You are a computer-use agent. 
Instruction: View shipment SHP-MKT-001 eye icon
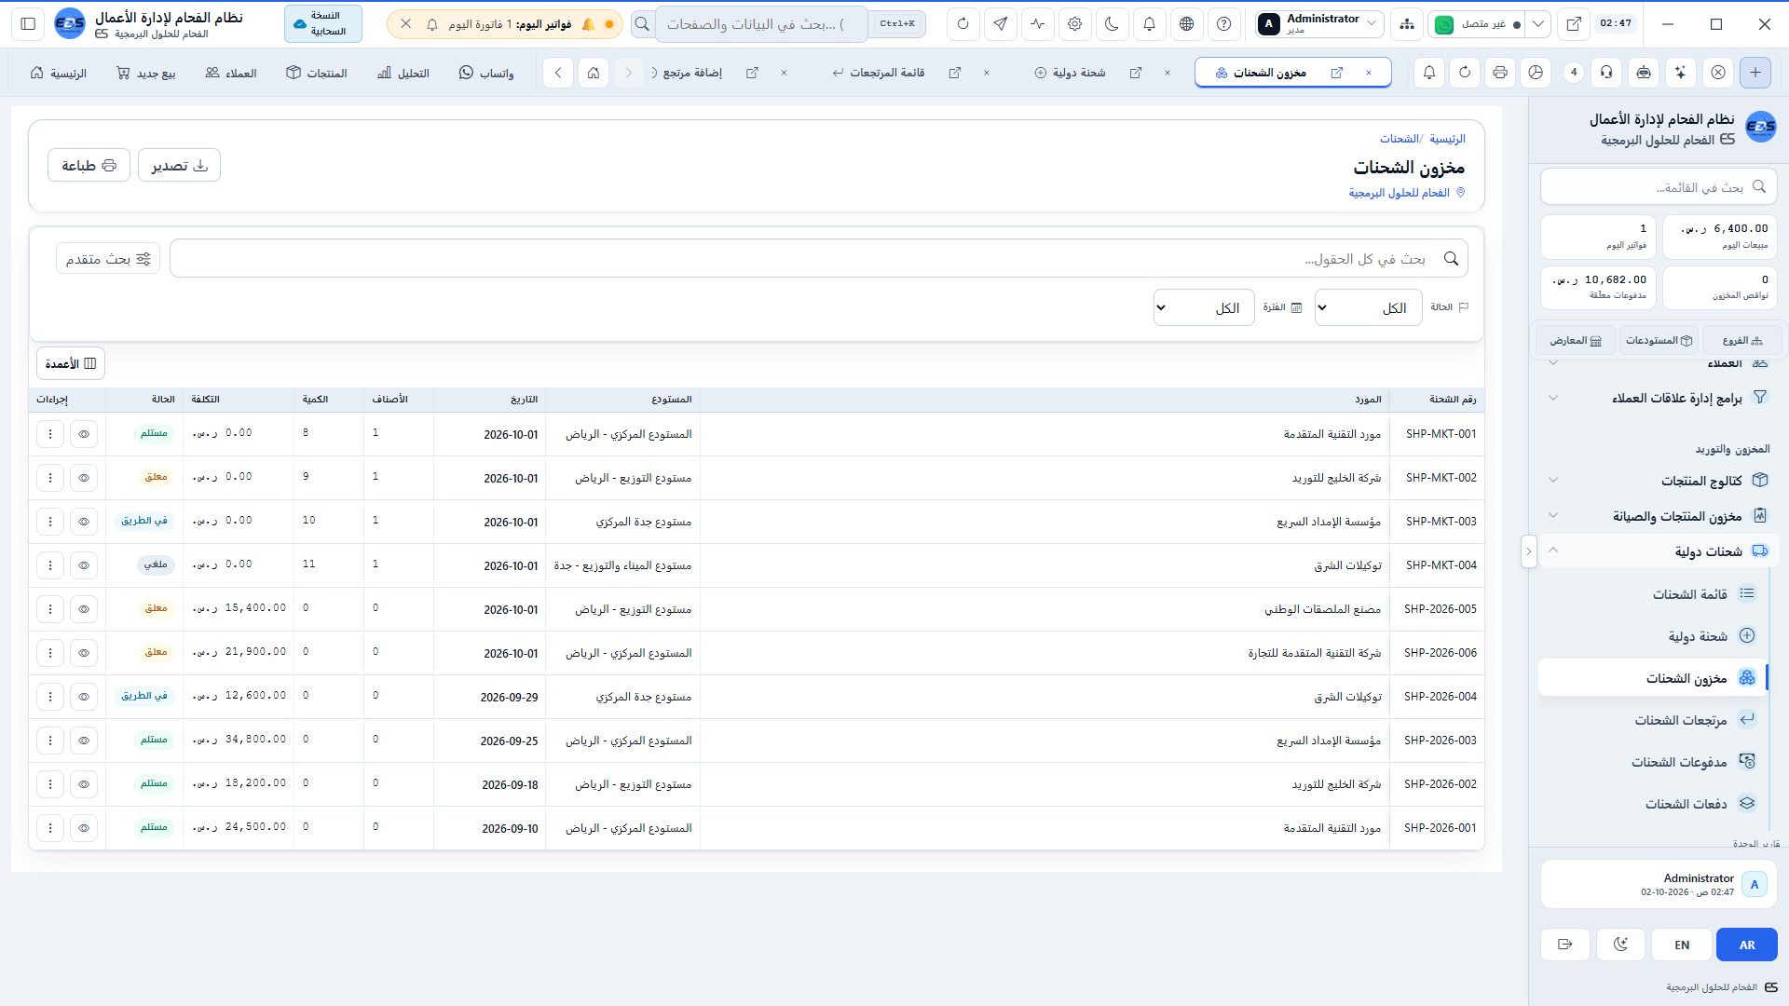(84, 434)
